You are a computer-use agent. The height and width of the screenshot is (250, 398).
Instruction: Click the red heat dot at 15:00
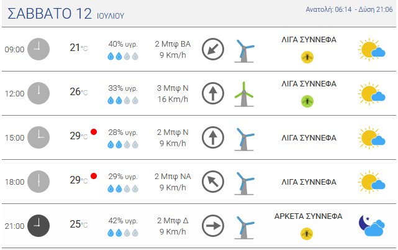tap(94, 132)
